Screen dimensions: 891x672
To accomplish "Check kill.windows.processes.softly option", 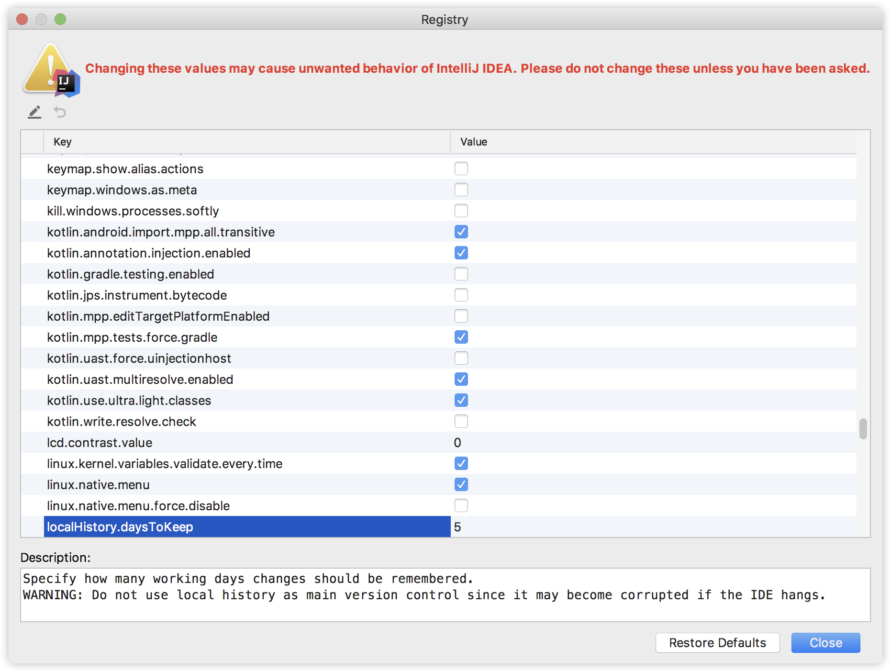I will (x=461, y=211).
